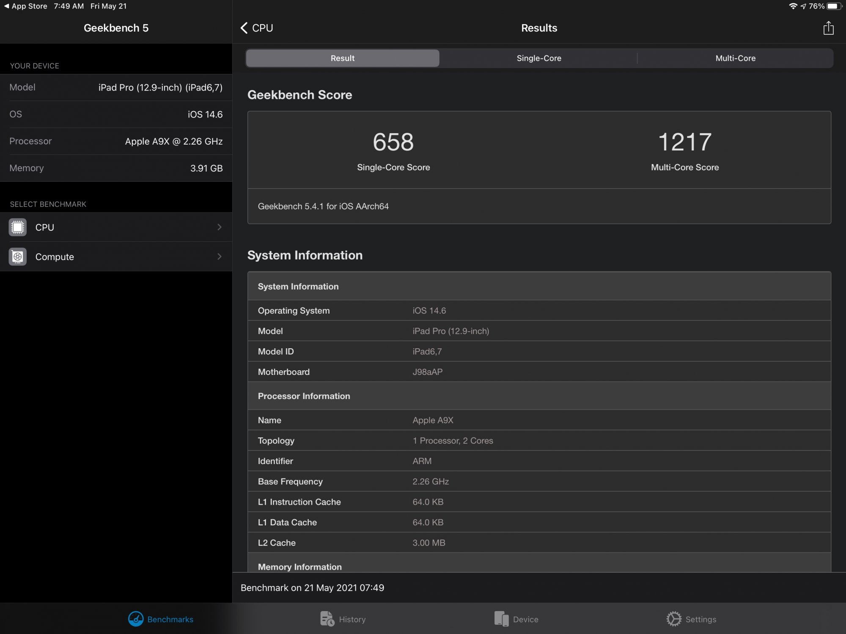Tap the 658 Single-Core Score value

click(x=393, y=142)
